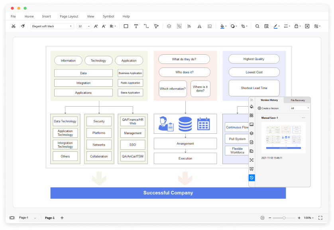This screenshot has height=230, width=334.
Task: Select the Highest Quality shape
Action: point(254,59)
